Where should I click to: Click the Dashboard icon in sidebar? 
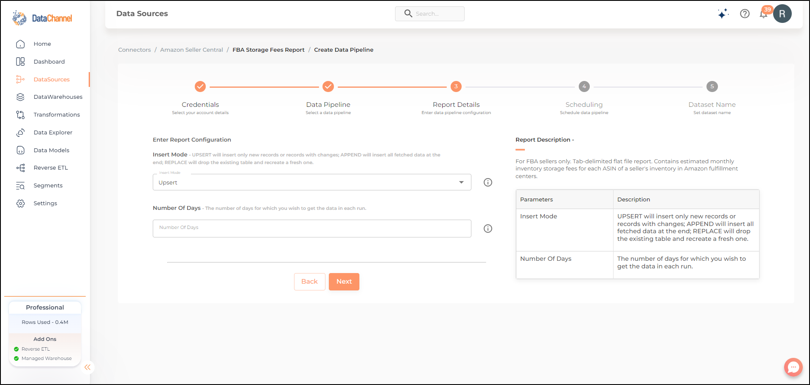pyautogui.click(x=20, y=61)
